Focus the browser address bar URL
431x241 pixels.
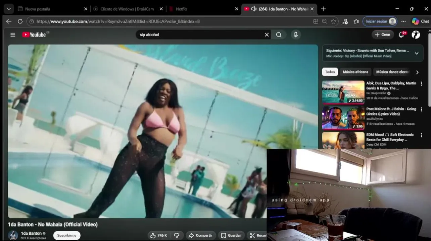(x=118, y=21)
